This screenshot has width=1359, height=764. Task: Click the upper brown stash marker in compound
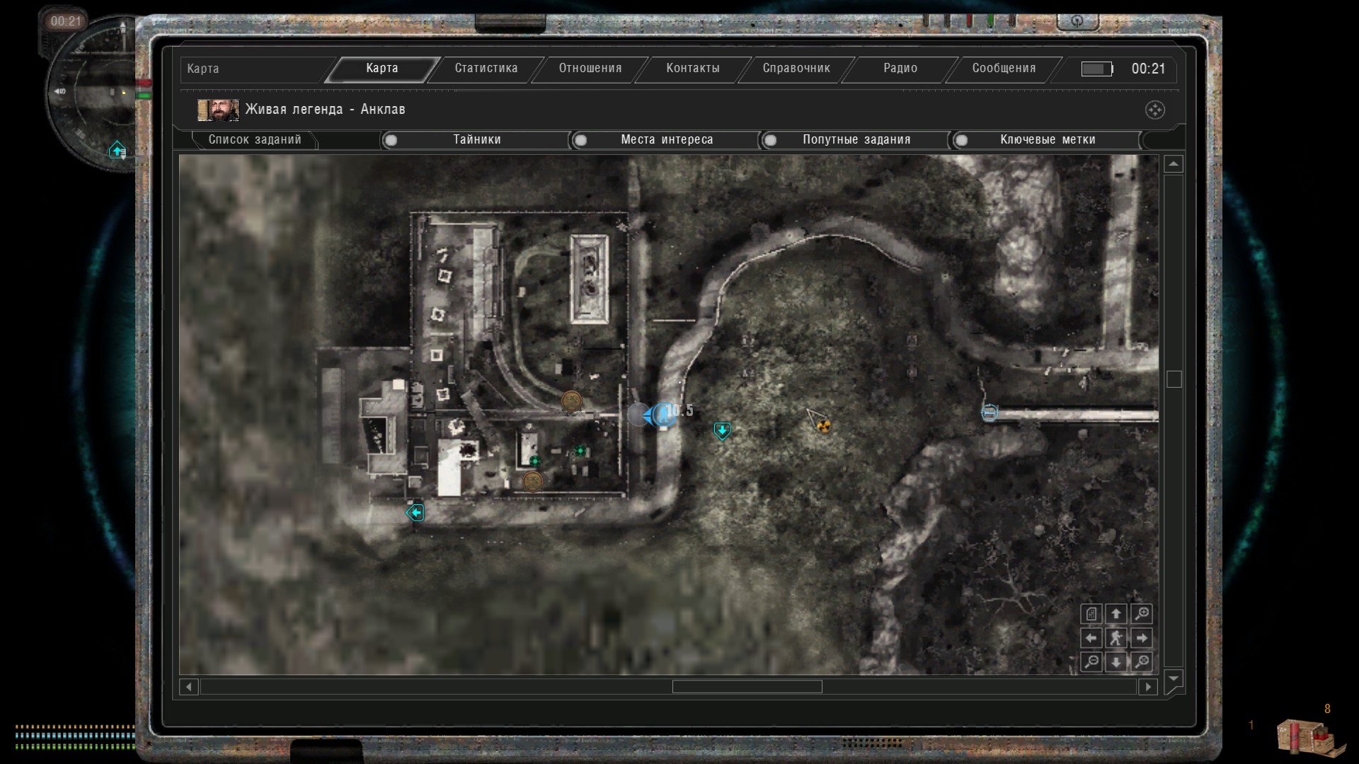click(571, 401)
